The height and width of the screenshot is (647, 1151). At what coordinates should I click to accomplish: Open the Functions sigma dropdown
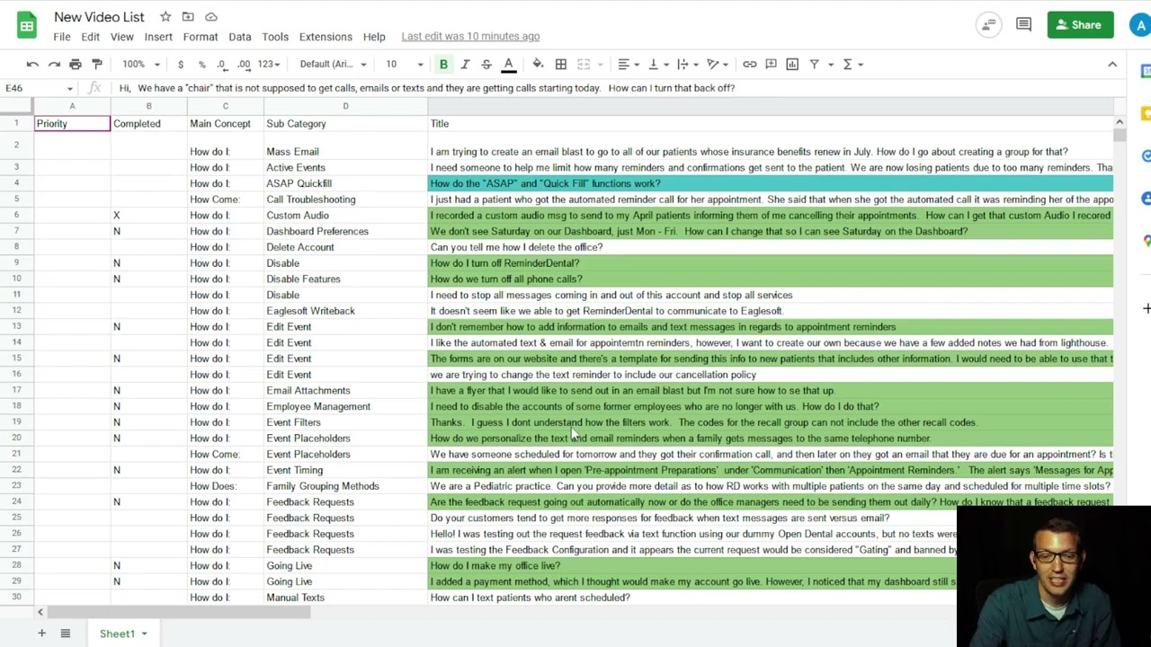click(852, 64)
